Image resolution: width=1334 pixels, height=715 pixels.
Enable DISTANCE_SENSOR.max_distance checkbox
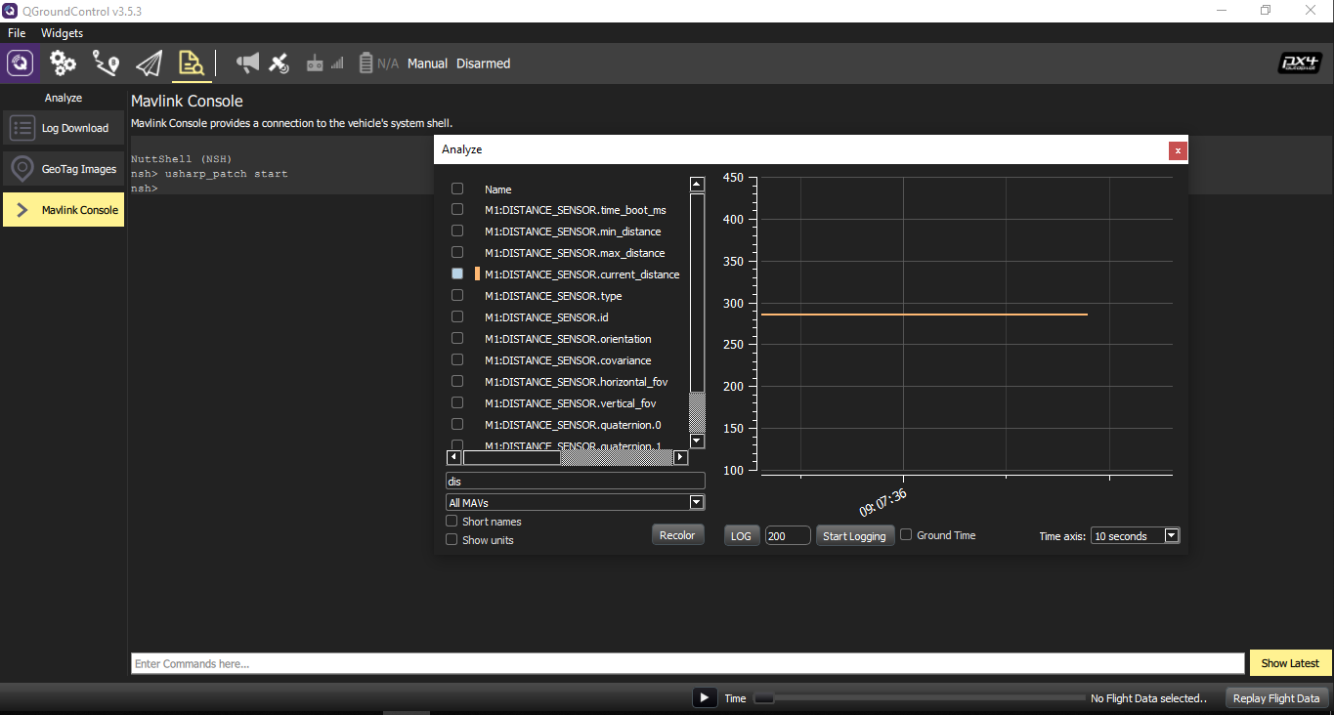tap(456, 253)
